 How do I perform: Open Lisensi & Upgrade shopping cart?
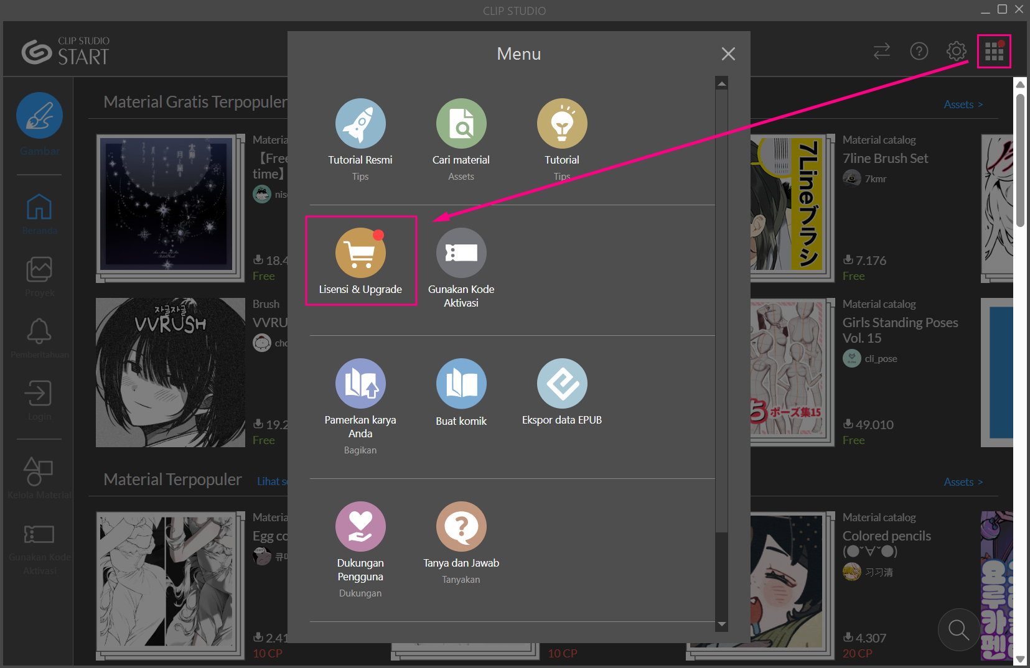tap(360, 253)
